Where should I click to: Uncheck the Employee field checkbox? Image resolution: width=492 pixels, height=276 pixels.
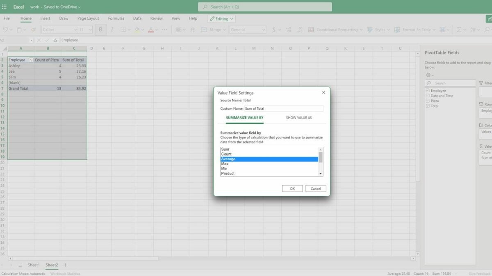428,91
